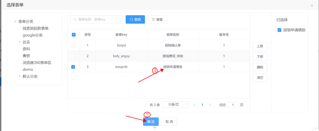
Task: Click the 共 3 条 total count text
Action: tap(155, 105)
